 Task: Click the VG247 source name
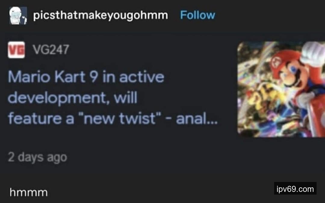tap(51, 50)
